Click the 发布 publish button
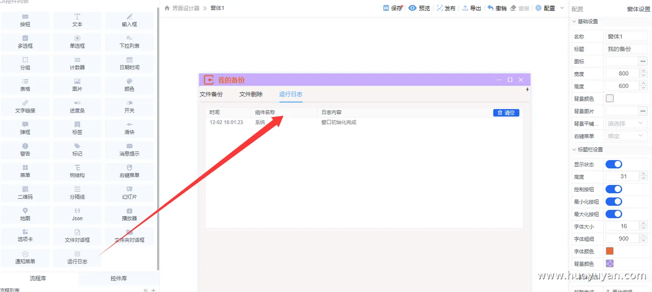This screenshot has width=652, height=292. [x=446, y=8]
